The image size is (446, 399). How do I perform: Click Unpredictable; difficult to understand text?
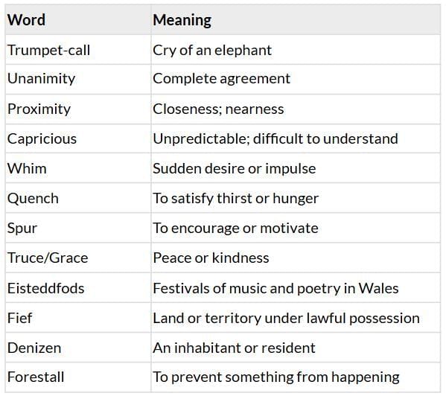[275, 138]
